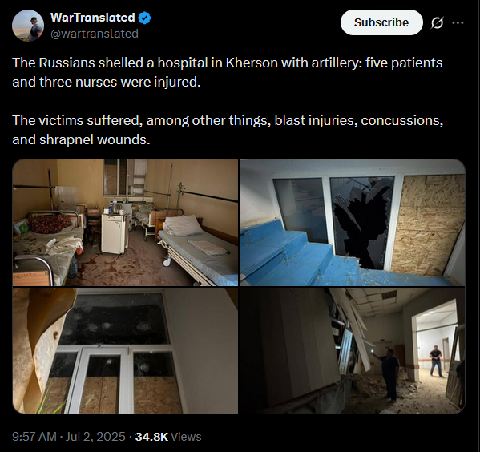480x452 pixels.
Task: Open WarTranslated profile avatar picture
Action: coord(28,26)
